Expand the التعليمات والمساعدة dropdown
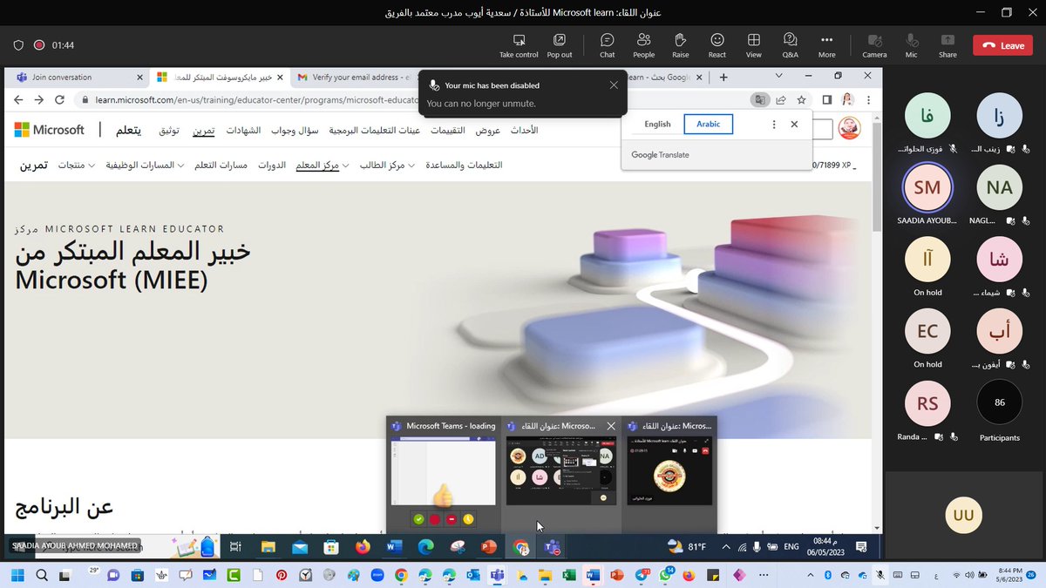1046x588 pixels. 464,165
